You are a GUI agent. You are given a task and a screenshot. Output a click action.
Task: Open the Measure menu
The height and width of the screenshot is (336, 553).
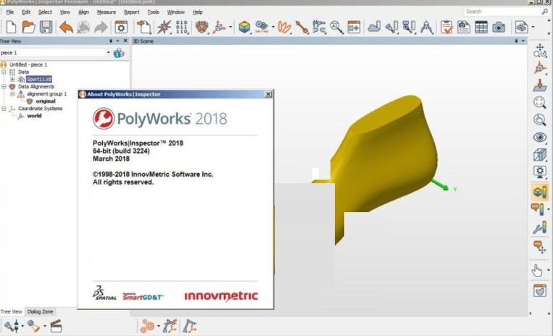pyautogui.click(x=106, y=12)
